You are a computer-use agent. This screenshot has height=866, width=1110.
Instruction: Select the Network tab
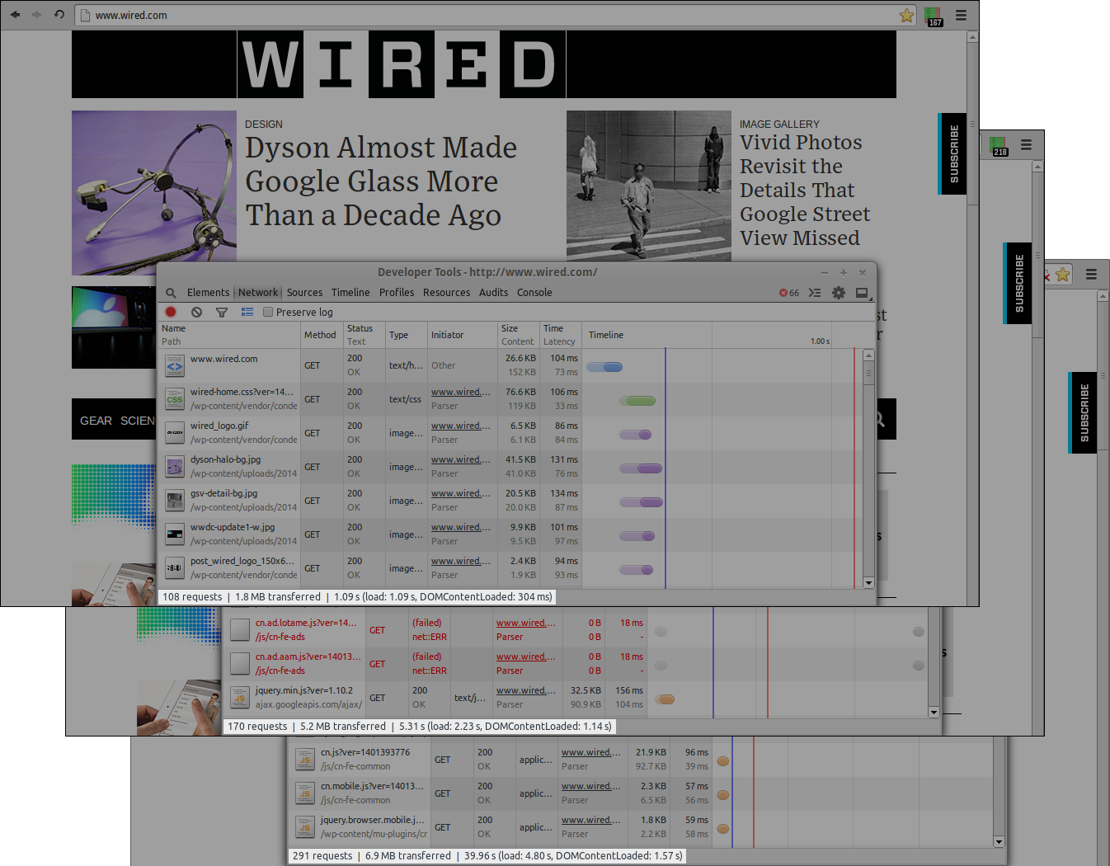(258, 293)
